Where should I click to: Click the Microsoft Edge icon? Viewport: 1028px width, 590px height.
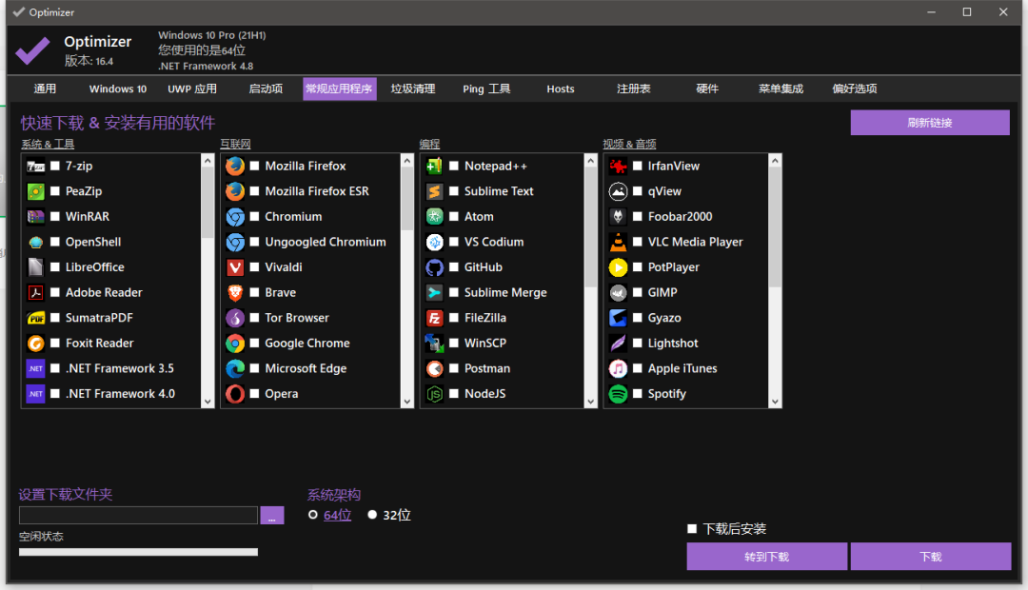pos(235,368)
